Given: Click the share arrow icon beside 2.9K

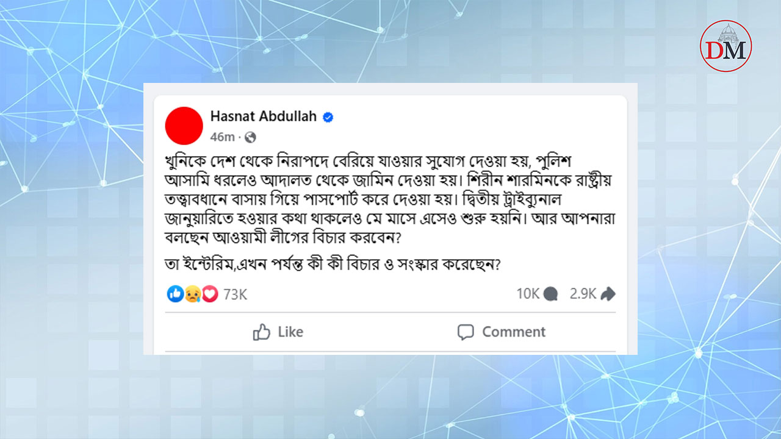Looking at the screenshot, I should point(608,294).
